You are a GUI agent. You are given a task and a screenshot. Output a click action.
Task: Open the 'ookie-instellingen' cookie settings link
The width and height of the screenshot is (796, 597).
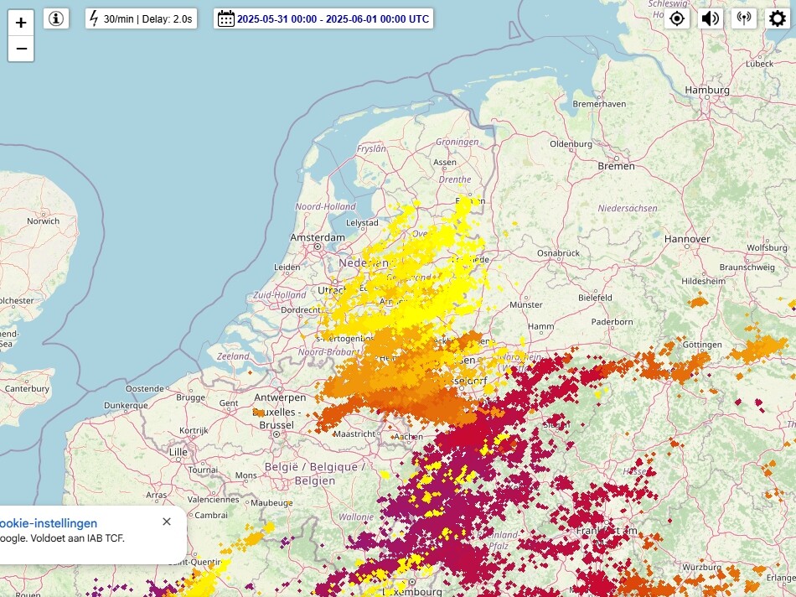[x=49, y=523]
